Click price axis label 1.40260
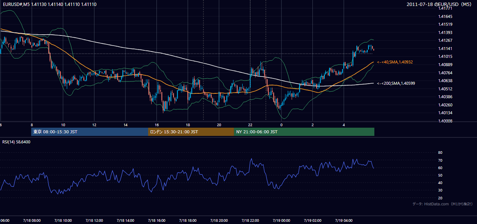The width and height of the screenshot is (477, 224). [446, 105]
